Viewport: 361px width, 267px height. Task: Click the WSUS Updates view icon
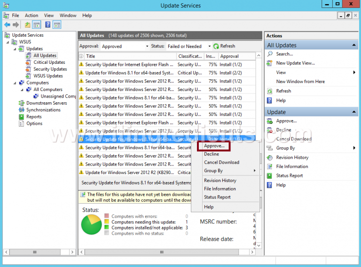[x=28, y=76]
